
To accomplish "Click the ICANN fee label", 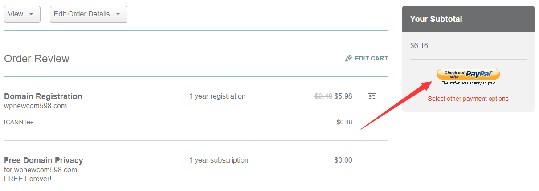I will 19,122.
